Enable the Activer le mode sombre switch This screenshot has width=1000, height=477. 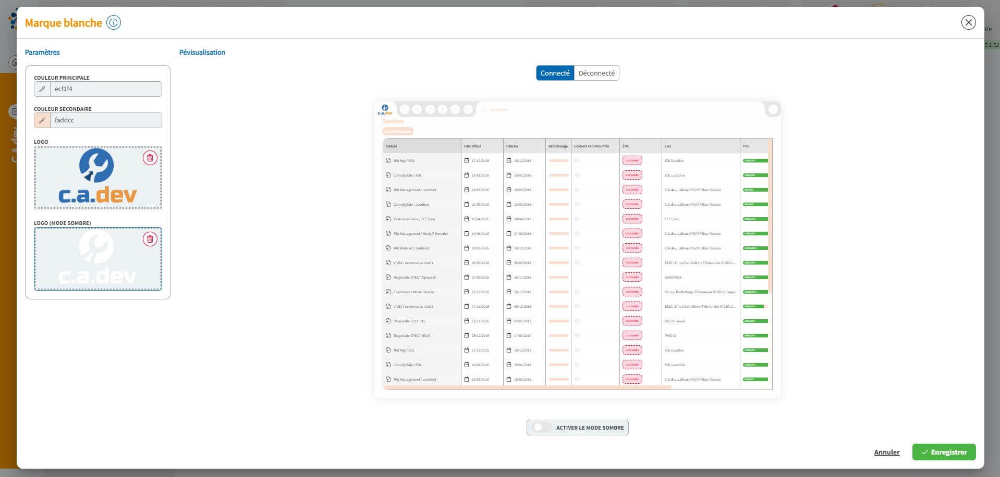coord(542,428)
